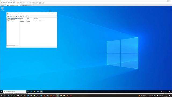Open File Explorer on guest taskbar
The width and height of the screenshot is (172, 97).
pos(35,92)
